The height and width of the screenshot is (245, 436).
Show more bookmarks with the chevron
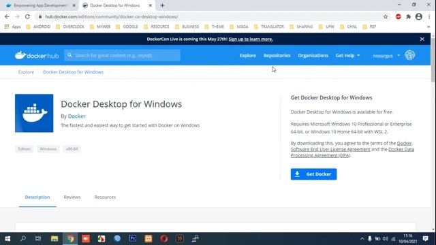coord(429,27)
